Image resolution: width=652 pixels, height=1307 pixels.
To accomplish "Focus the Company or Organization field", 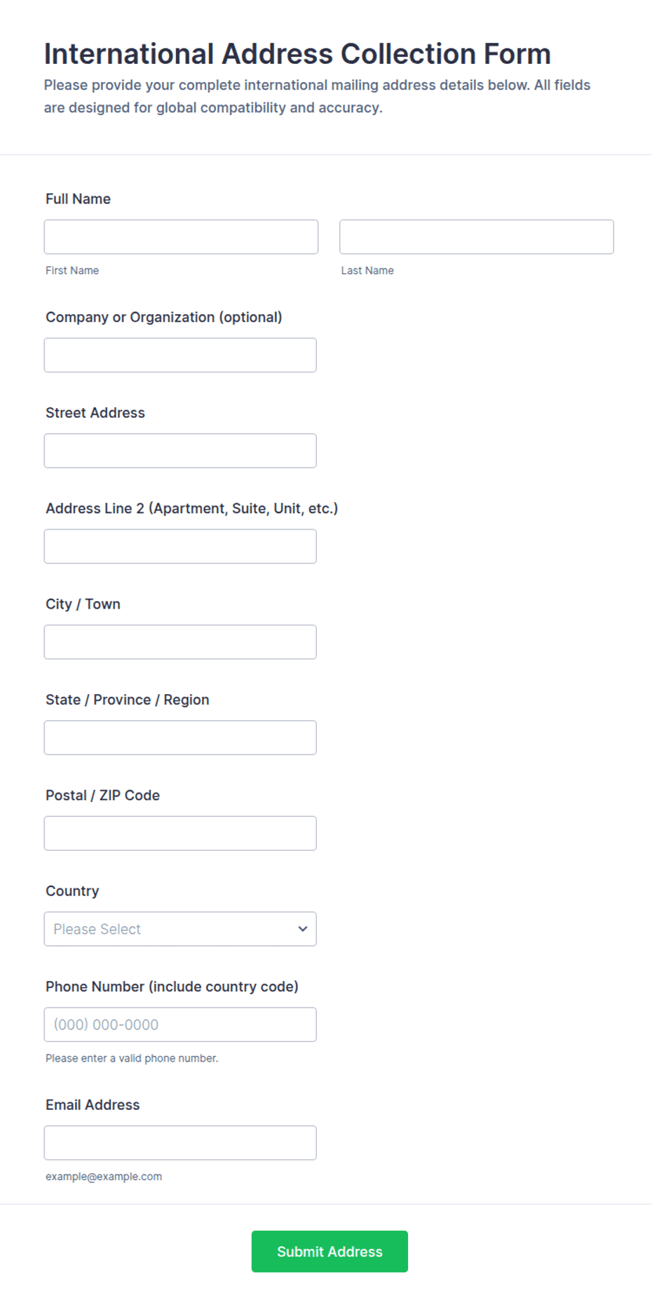I will (x=180, y=355).
